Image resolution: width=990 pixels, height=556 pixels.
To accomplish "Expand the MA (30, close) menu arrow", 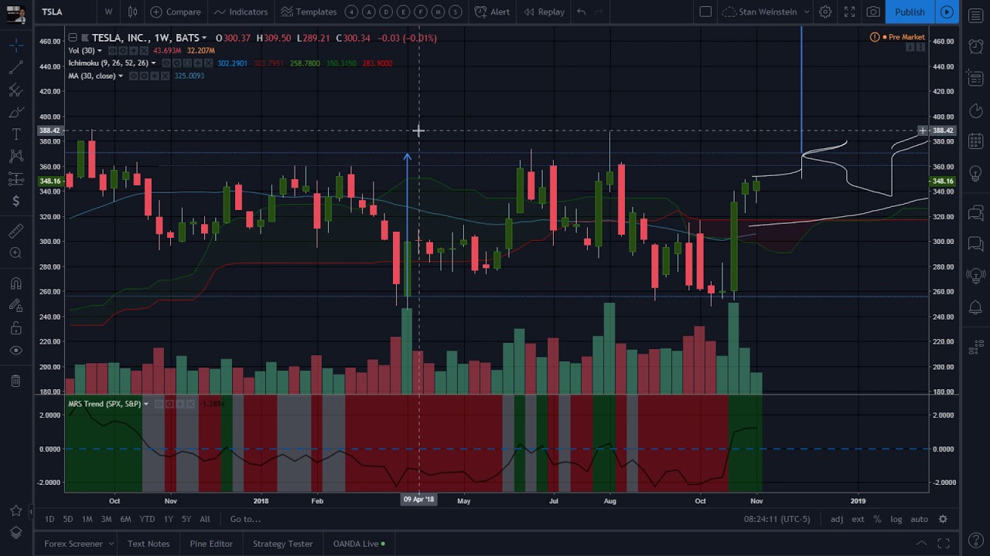I will [x=121, y=76].
